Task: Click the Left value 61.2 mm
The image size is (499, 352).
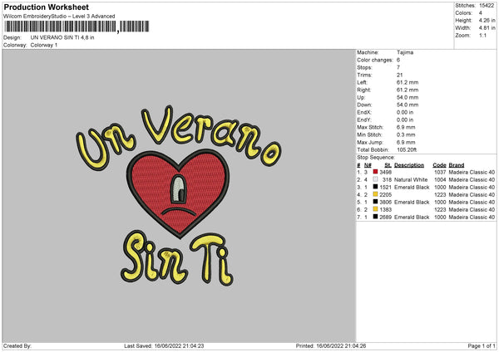Action: click(408, 82)
